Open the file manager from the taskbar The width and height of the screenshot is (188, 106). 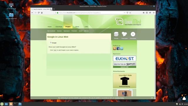20,104
